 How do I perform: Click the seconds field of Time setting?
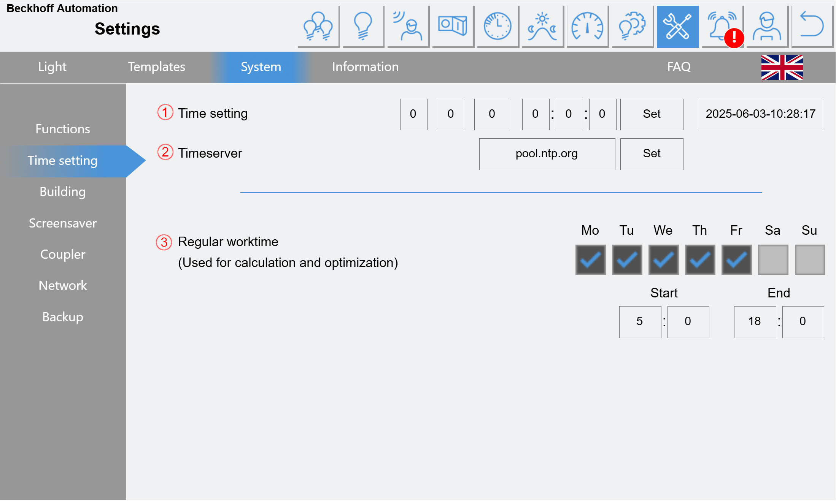point(602,114)
